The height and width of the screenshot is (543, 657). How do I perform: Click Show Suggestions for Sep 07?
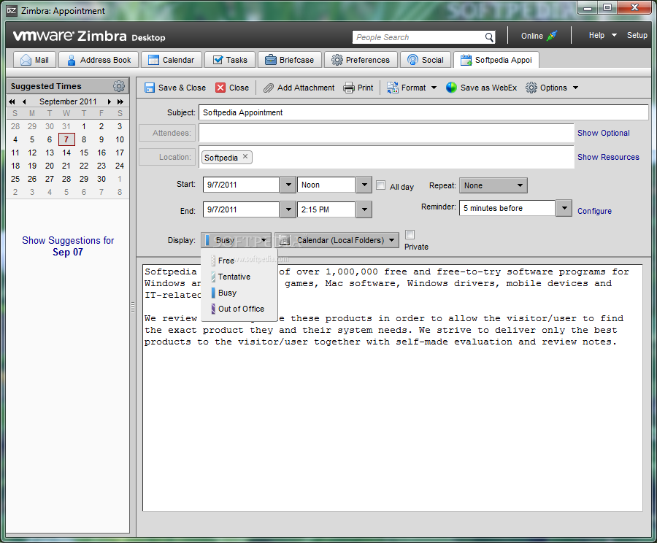68,246
